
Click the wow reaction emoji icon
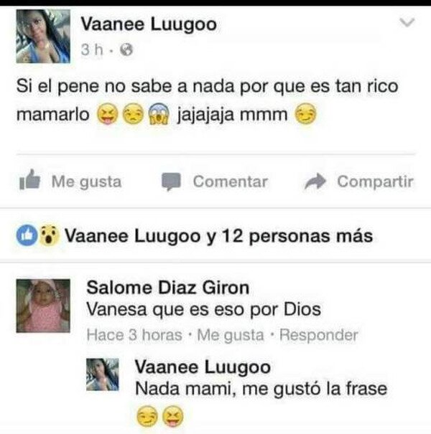click(49, 236)
